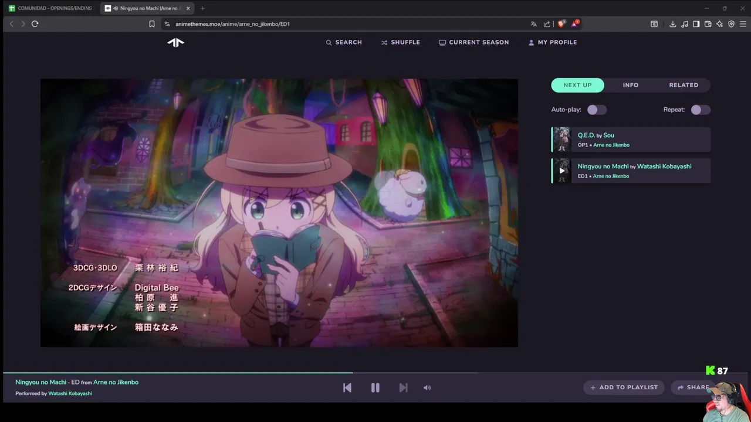Open Arne no Jikenbo link in bottom bar
The height and width of the screenshot is (422, 751).
point(116,382)
